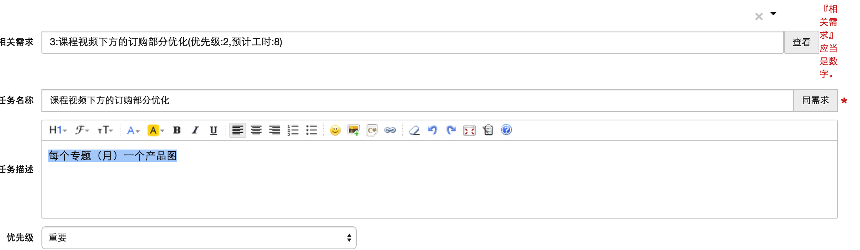Toggle bold formatting in editor toolbar
This screenshot has height=250, width=860.
coord(177,130)
